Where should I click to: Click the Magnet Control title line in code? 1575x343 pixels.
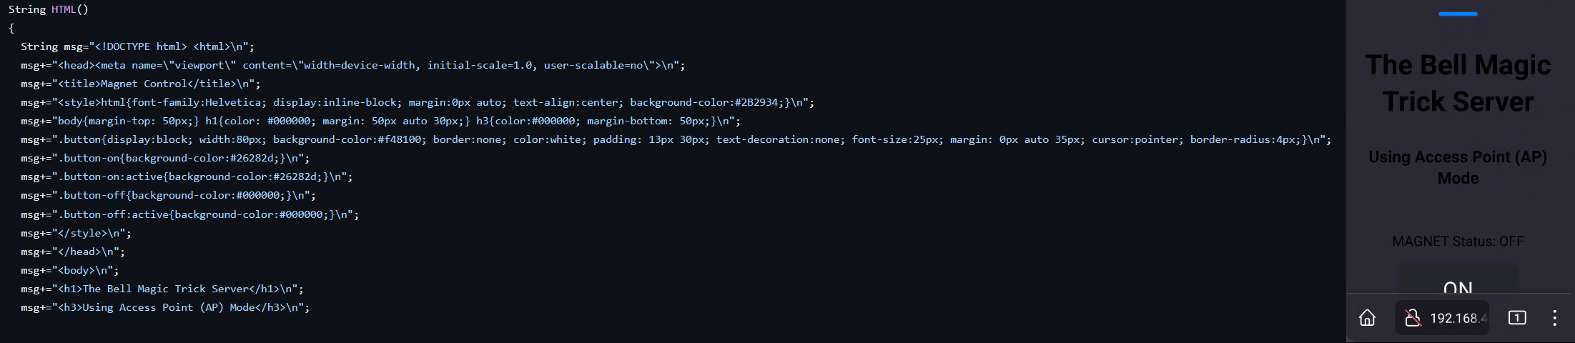[141, 84]
